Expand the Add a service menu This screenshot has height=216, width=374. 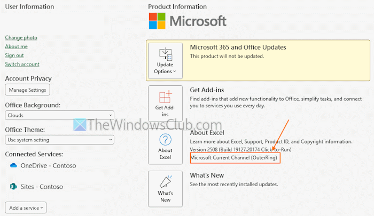(x=26, y=207)
